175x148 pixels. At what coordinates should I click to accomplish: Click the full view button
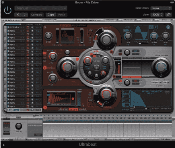click(x=166, y=139)
